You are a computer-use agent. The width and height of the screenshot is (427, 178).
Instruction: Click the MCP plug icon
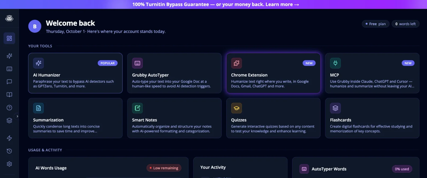[x=335, y=63]
